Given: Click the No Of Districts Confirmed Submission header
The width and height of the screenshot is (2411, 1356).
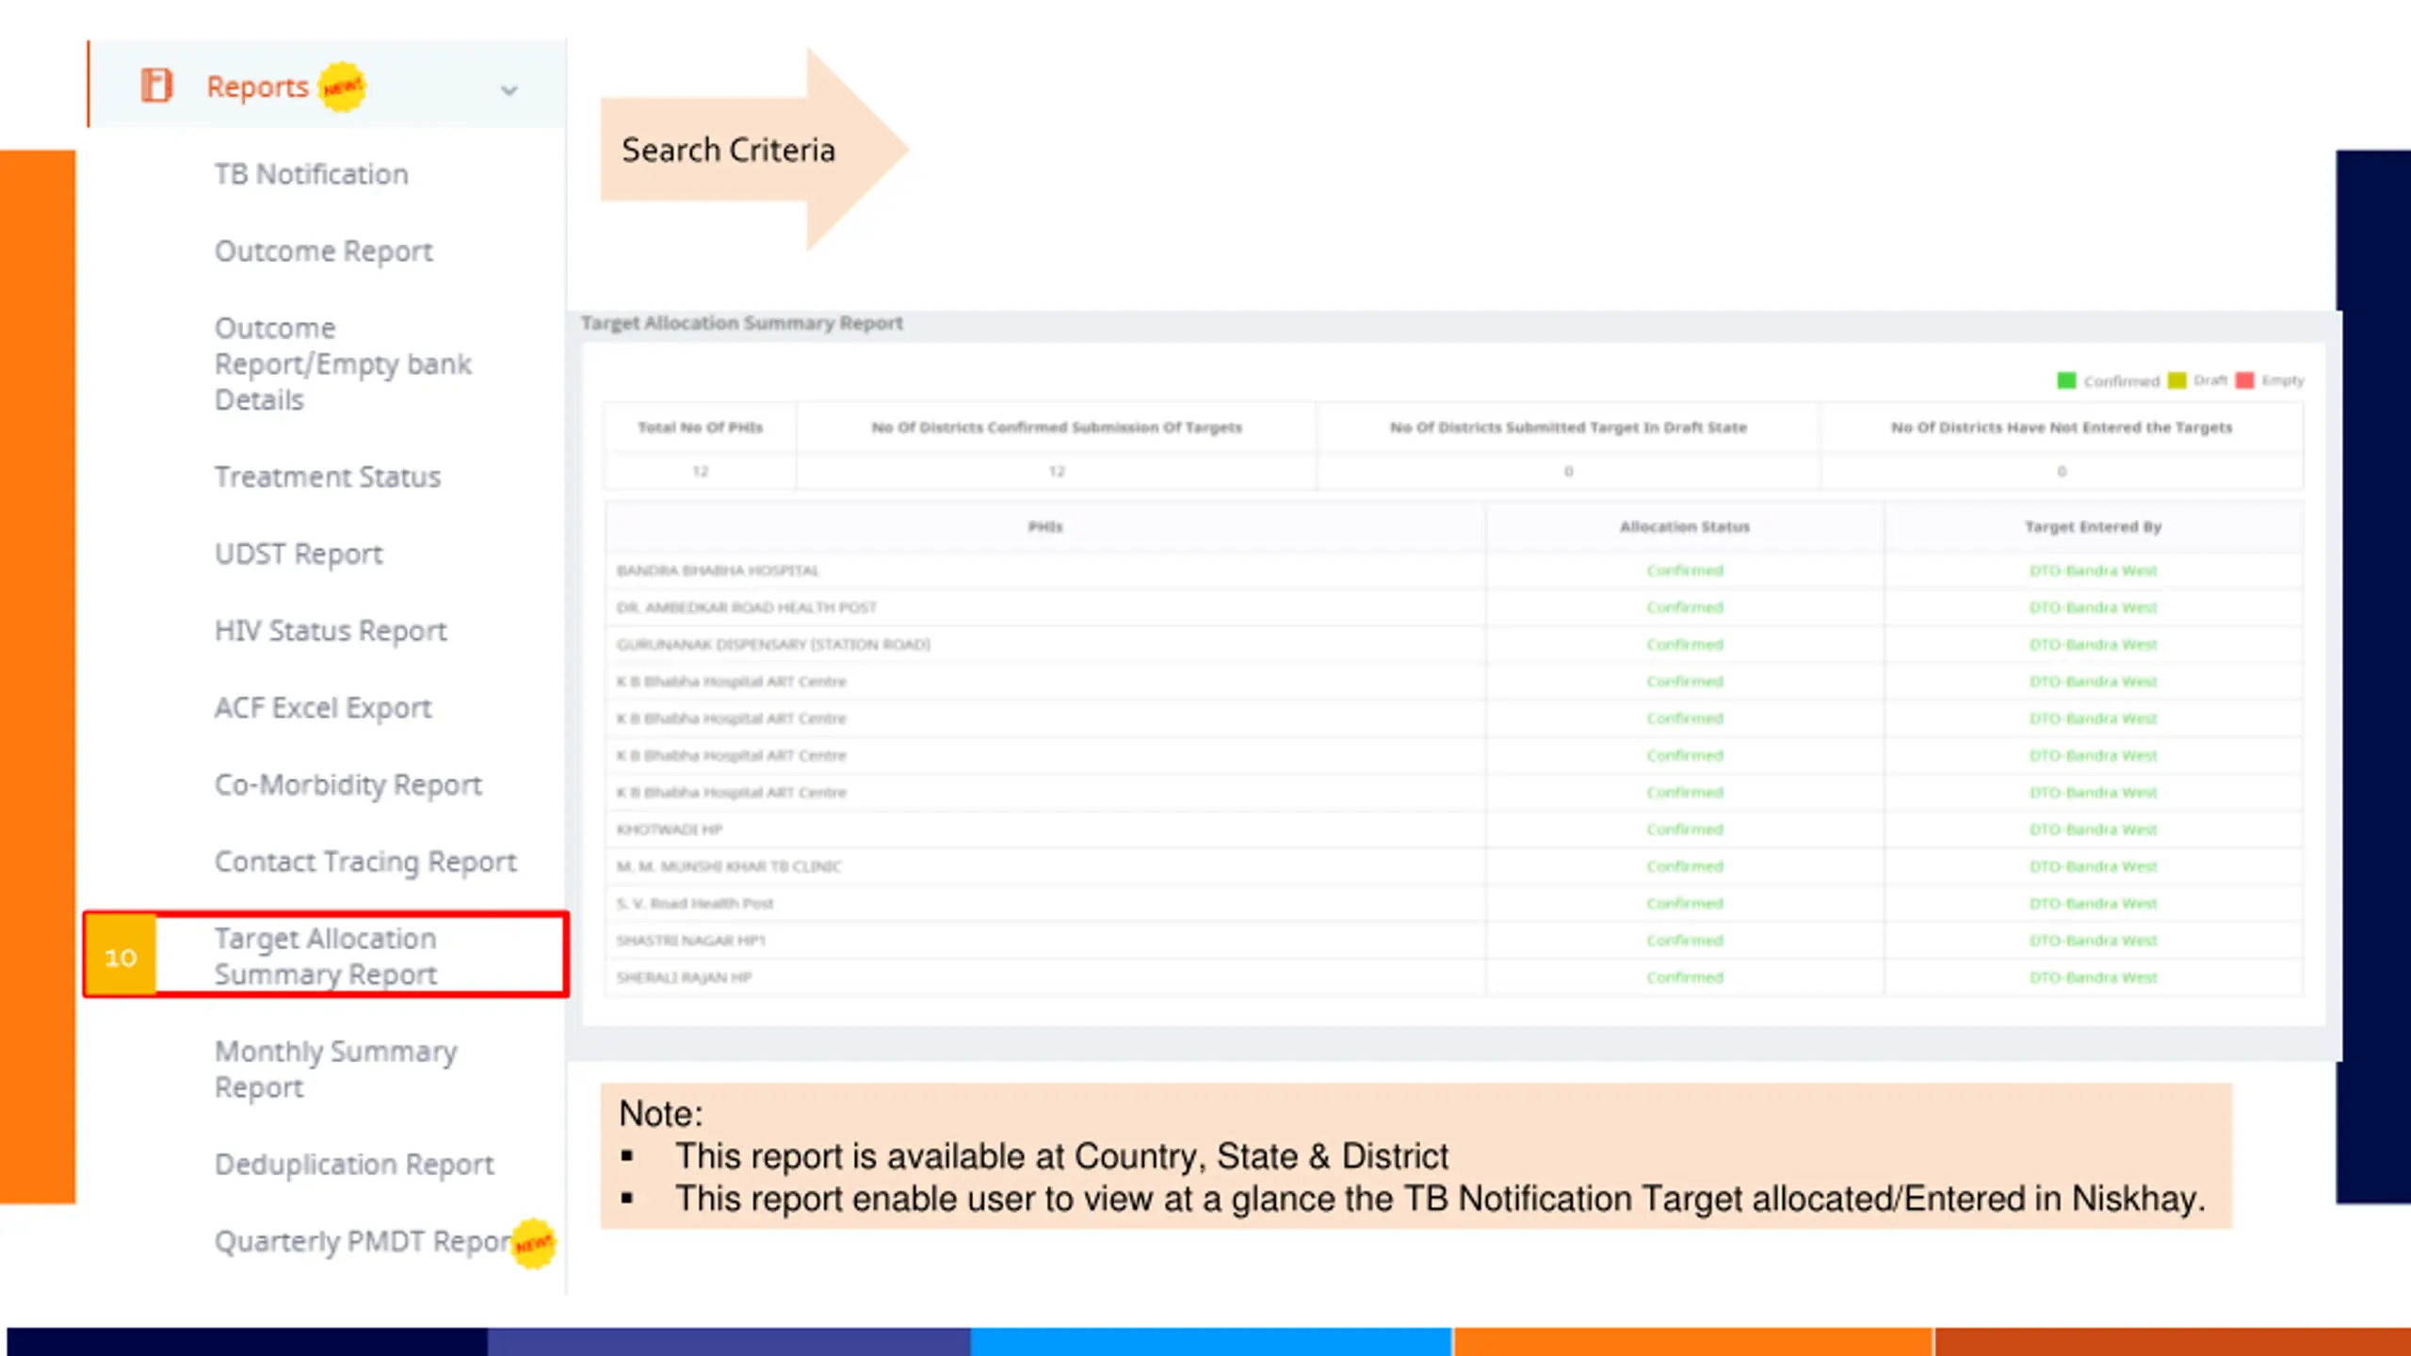Looking at the screenshot, I should pyautogui.click(x=1057, y=428).
